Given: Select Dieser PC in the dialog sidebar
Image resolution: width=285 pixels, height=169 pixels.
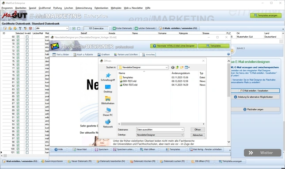Looking at the screenshot, I should (x=108, y=112).
